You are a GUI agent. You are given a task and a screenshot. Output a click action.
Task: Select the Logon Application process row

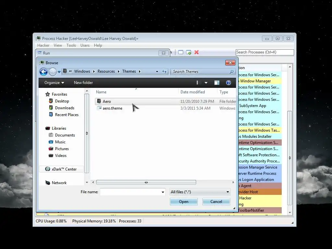[260, 180]
